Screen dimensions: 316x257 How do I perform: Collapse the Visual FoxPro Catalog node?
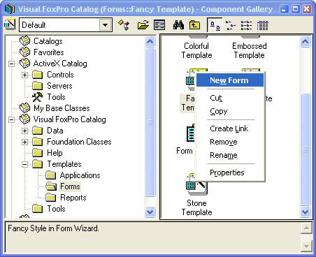11,119
